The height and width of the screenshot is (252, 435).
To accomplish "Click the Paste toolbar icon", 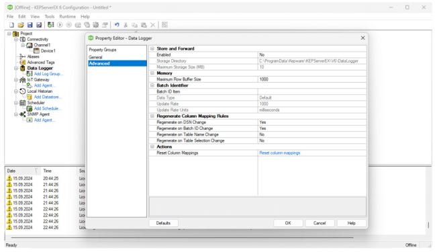I will pos(144,25).
